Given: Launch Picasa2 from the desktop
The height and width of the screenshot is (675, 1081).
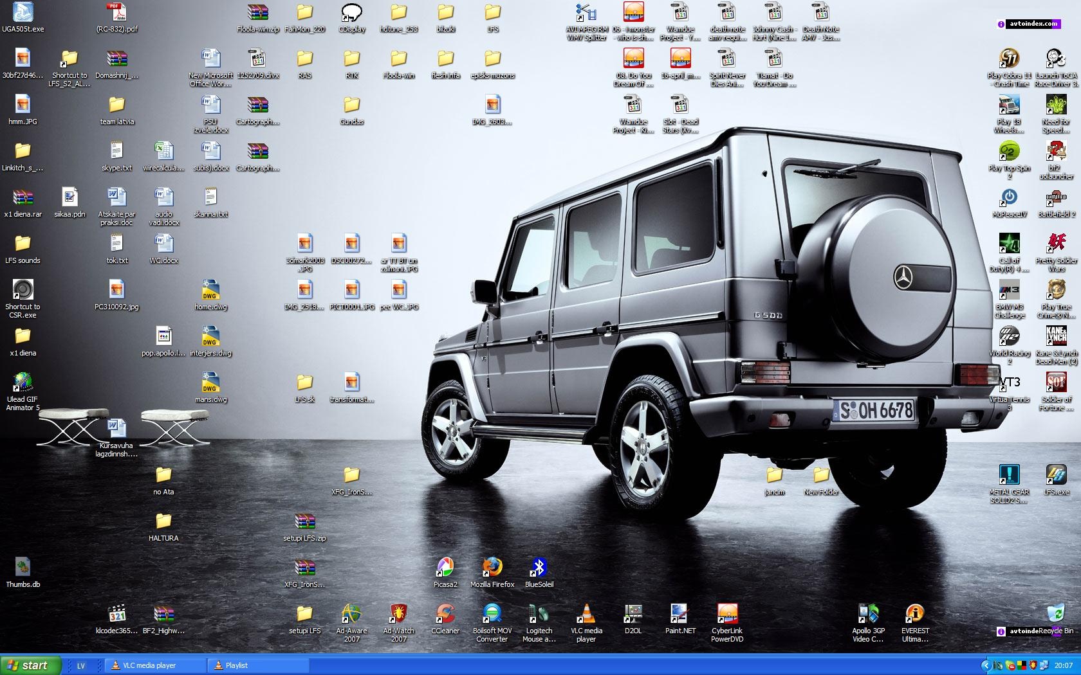Looking at the screenshot, I should [445, 567].
